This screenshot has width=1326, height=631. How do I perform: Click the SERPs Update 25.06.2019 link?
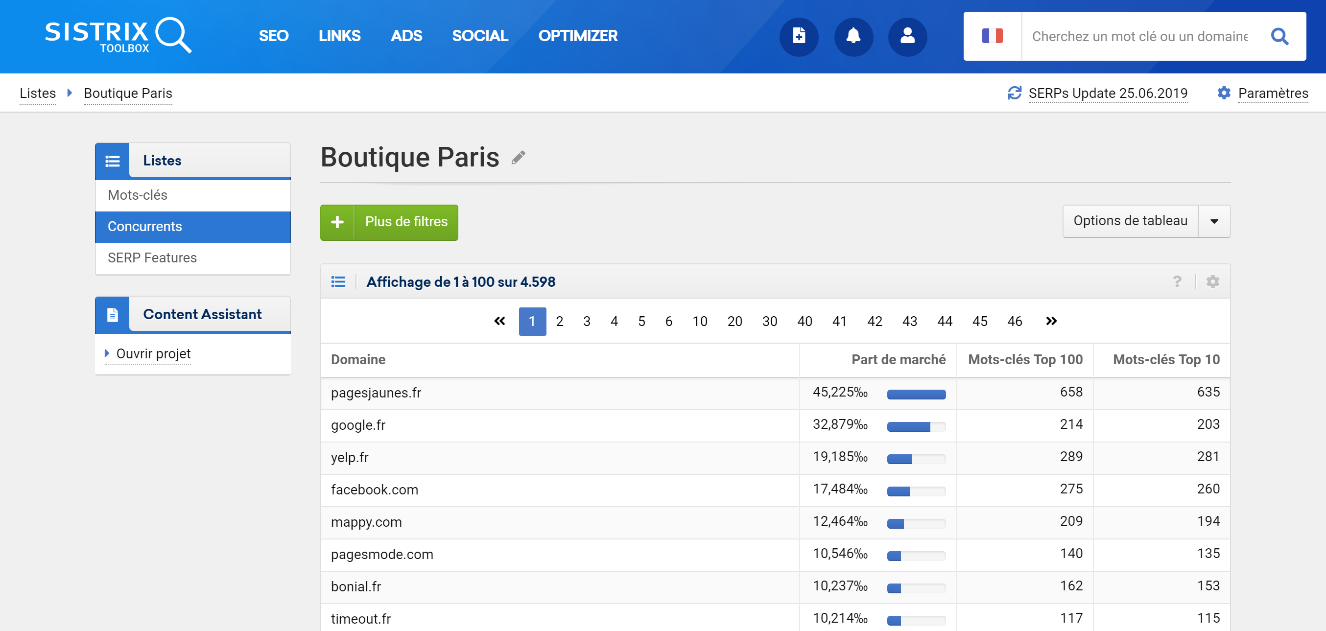click(x=1108, y=93)
